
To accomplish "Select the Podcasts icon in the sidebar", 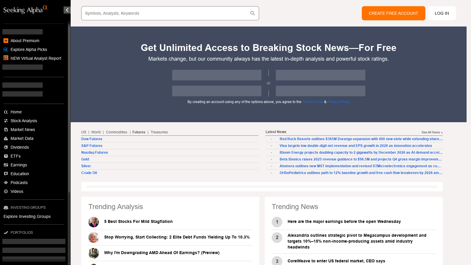I will click(6, 183).
